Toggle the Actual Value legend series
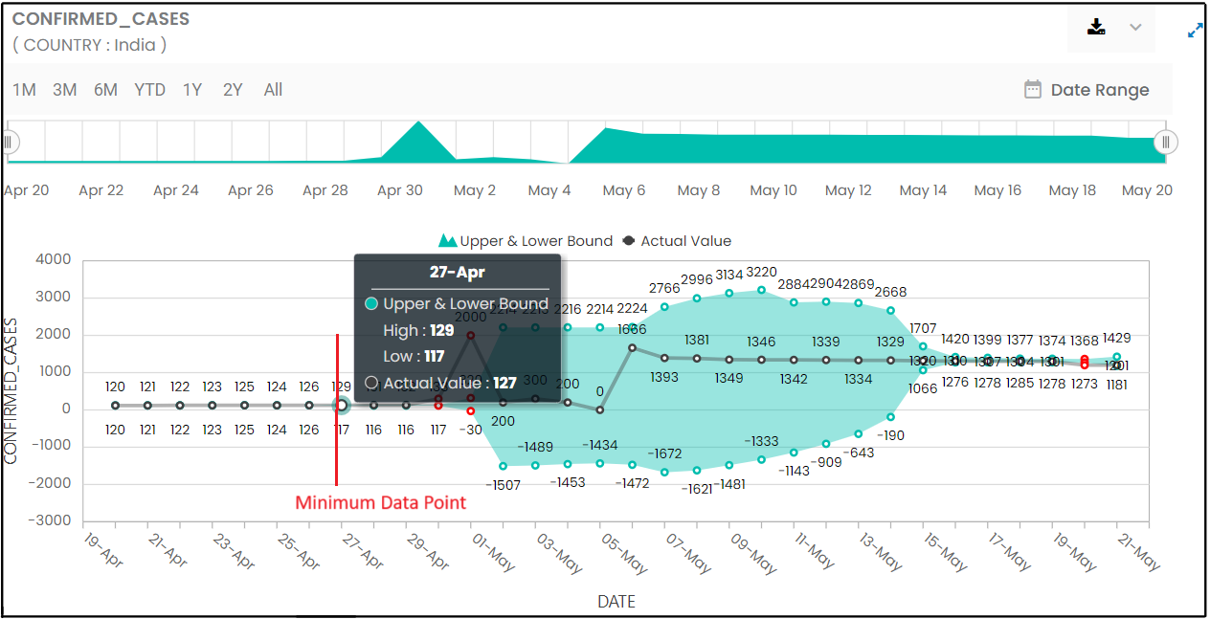Image resolution: width=1210 pixels, height=619 pixels. 676,241
